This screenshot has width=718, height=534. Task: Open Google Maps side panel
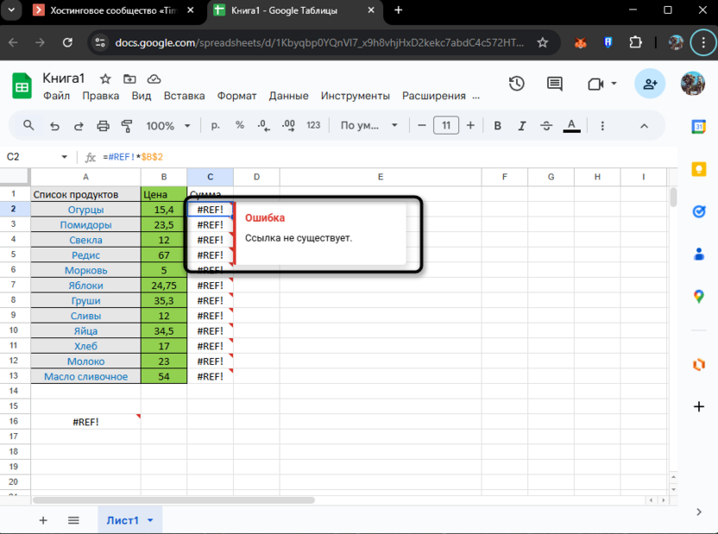click(x=699, y=297)
